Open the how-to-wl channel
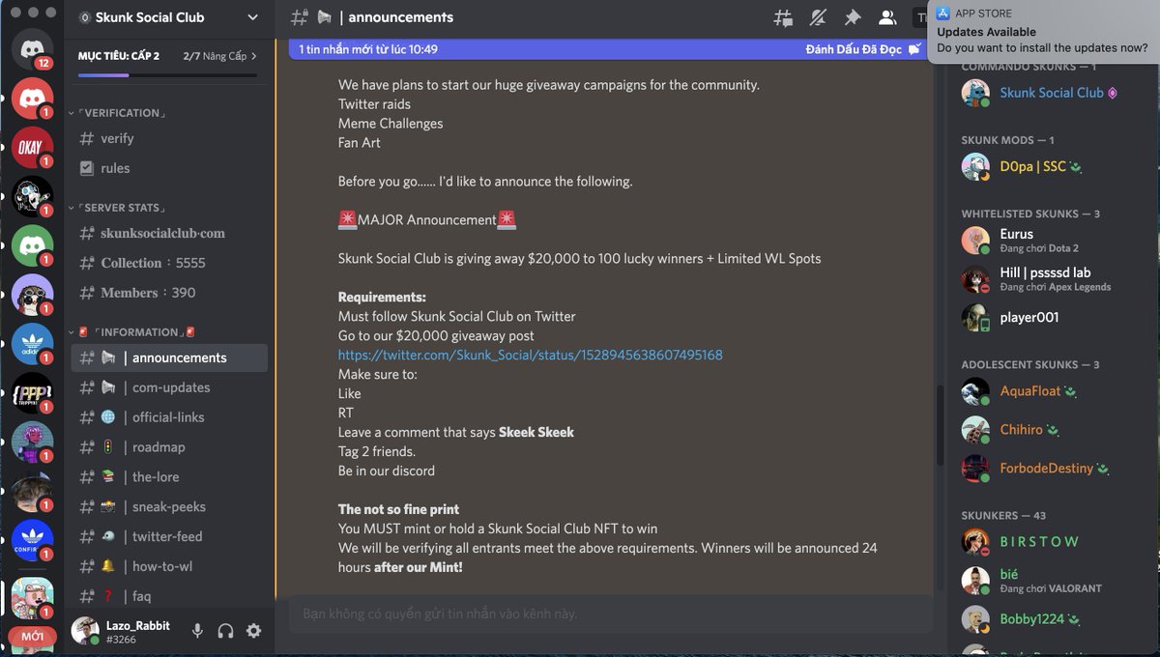The height and width of the screenshot is (657, 1160). point(169,567)
